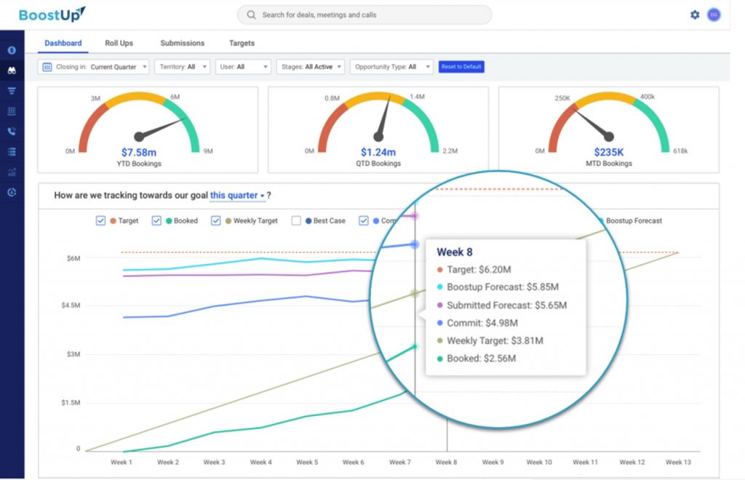The height and width of the screenshot is (480, 745).
Task: Click the Reset to Default button
Action: [x=461, y=67]
